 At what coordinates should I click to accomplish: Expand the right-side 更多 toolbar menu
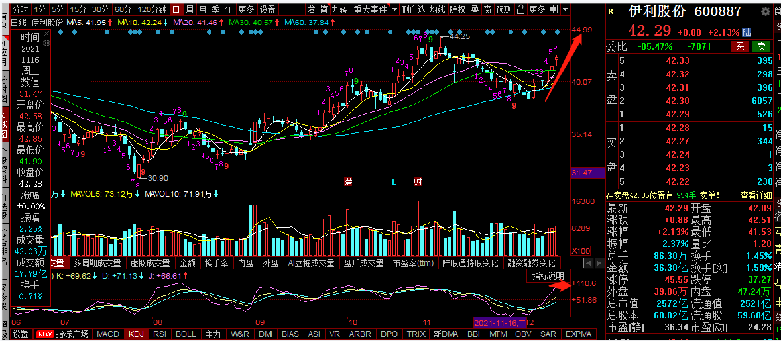coord(538,9)
